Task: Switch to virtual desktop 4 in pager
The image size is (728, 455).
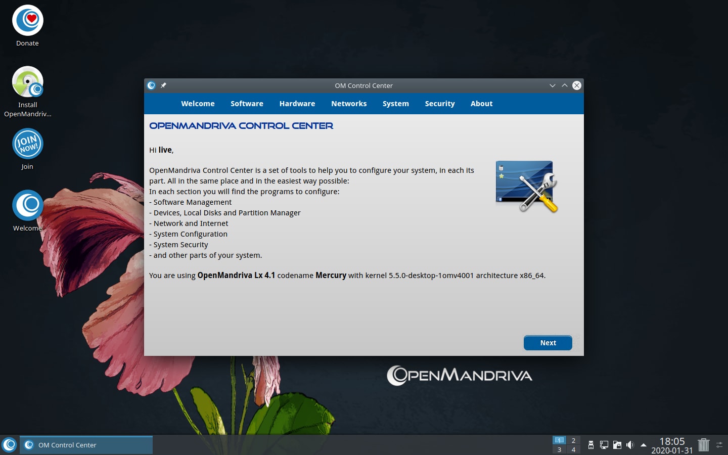Action: click(573, 449)
